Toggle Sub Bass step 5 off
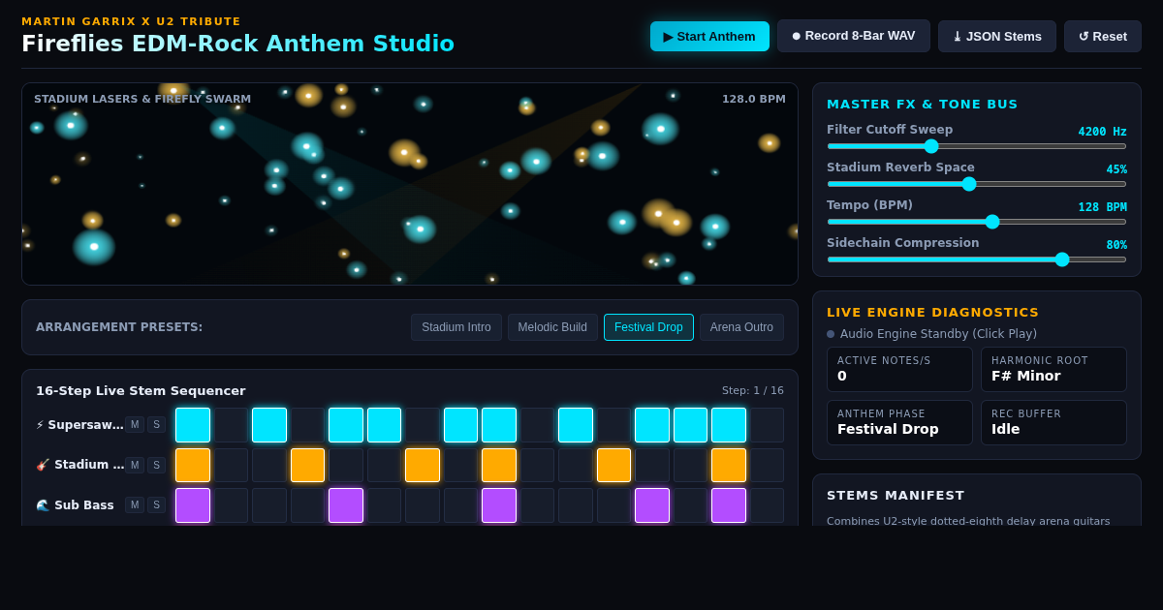This screenshot has width=1163, height=610. [346, 505]
